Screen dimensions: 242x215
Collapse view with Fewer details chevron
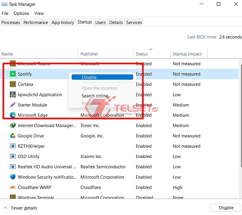pyautogui.click(x=5, y=208)
